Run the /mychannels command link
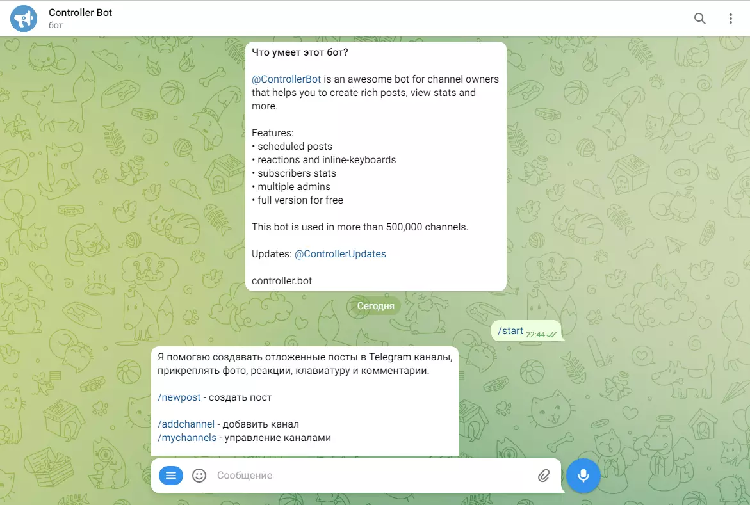The height and width of the screenshot is (505, 750). point(187,438)
